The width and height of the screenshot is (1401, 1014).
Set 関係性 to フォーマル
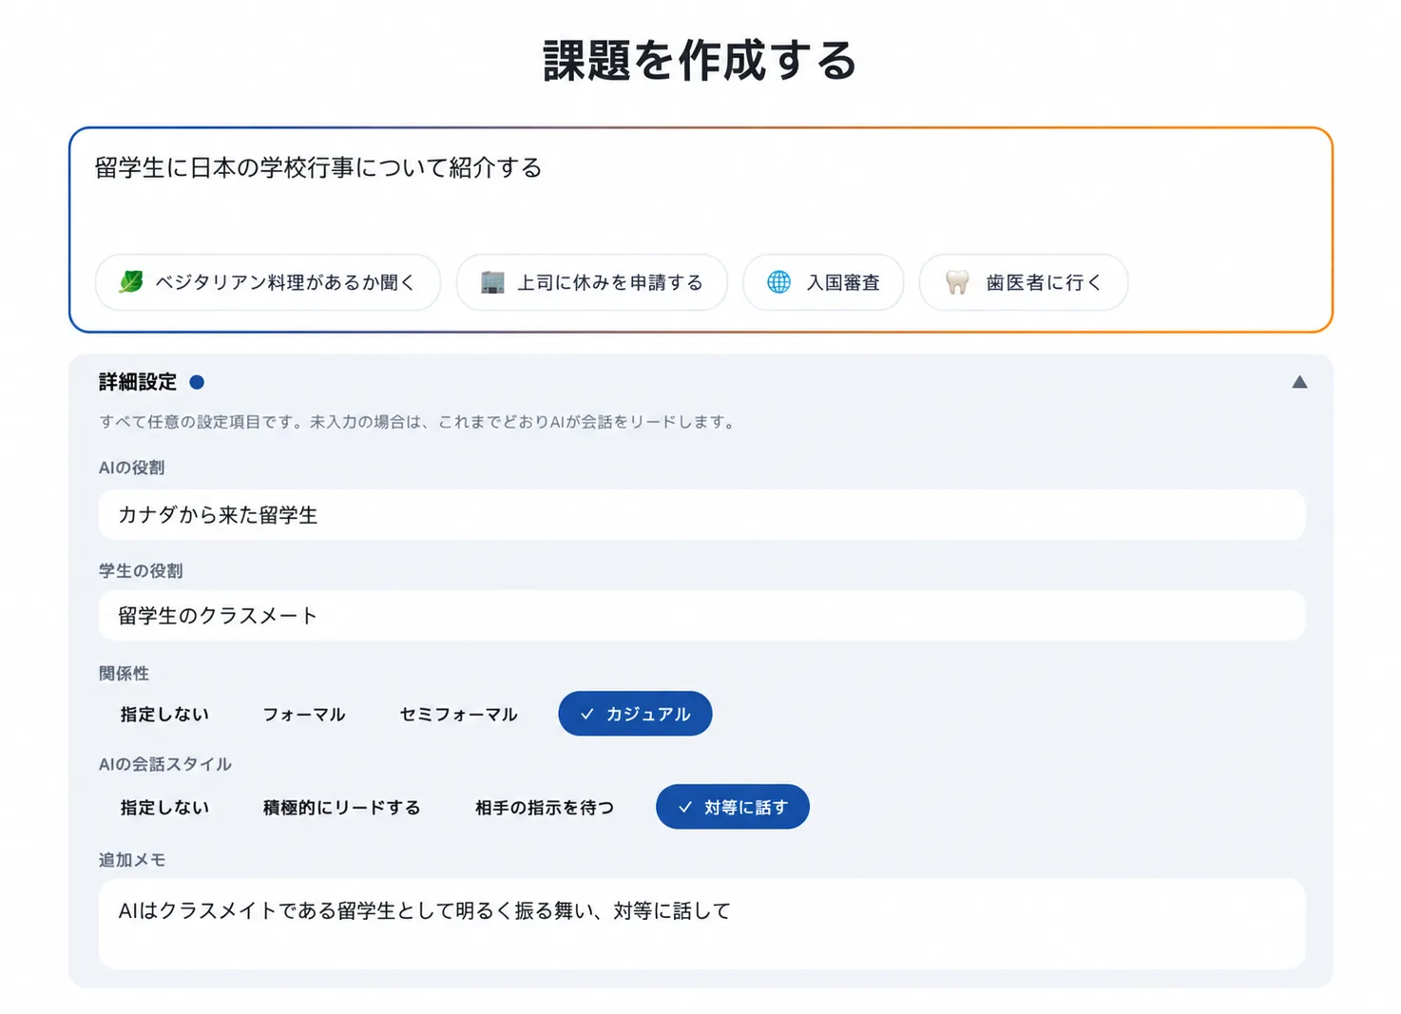point(303,714)
